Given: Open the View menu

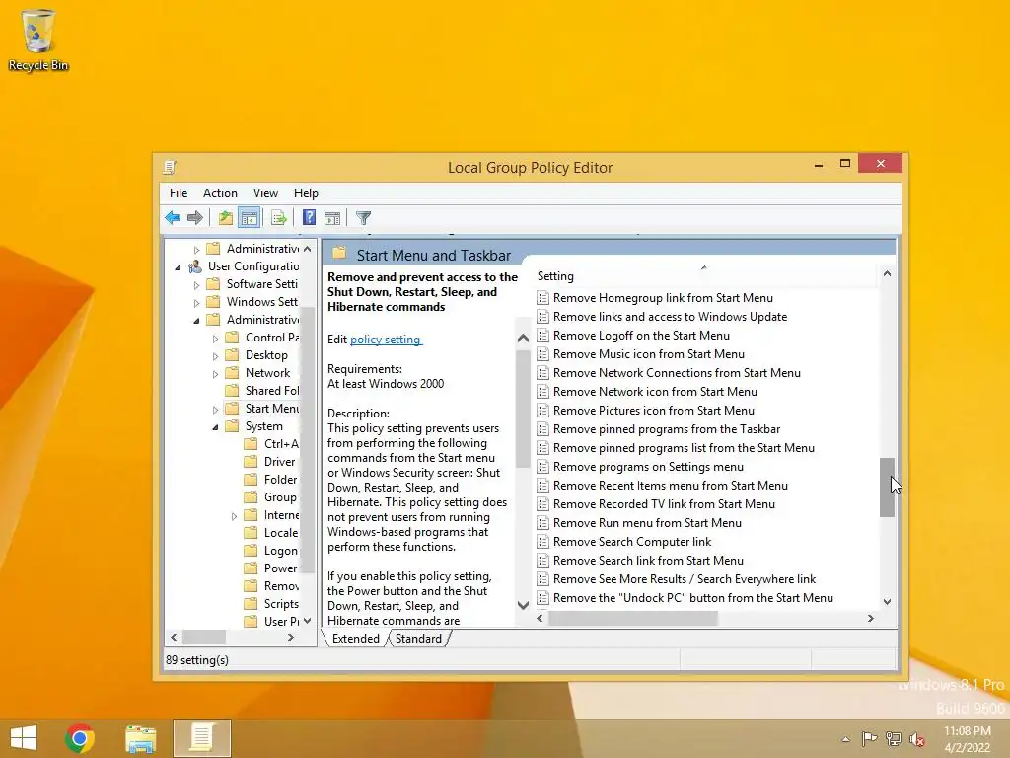Looking at the screenshot, I should pyautogui.click(x=265, y=193).
